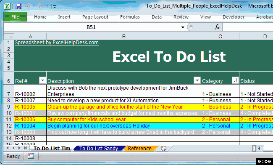Viewport: 273px width, 165px height.
Task: Click the Undo arrow icon
Action: pyautogui.click(x=28, y=6)
